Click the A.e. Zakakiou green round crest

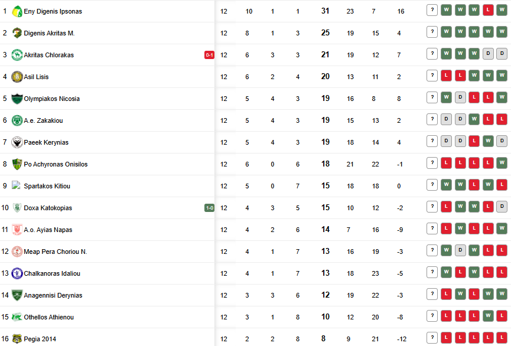(17, 120)
